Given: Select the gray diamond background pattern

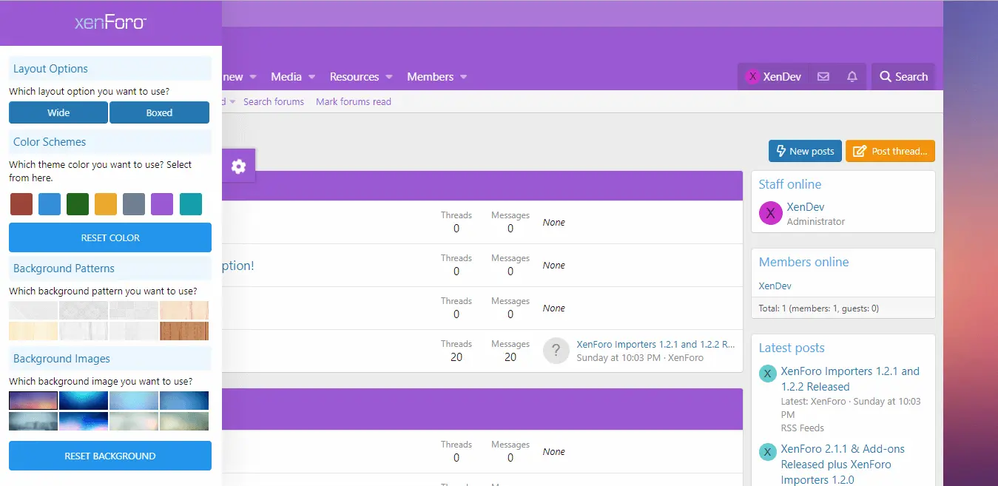Looking at the screenshot, I should point(84,310).
